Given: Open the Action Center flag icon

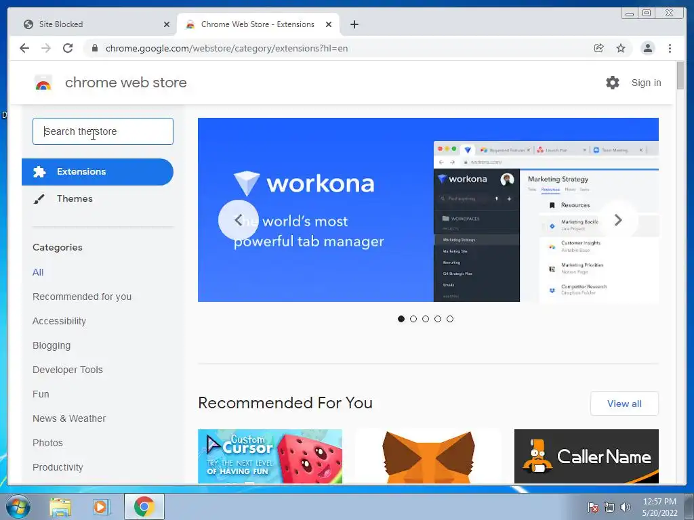Looking at the screenshot, I should click(x=593, y=507).
